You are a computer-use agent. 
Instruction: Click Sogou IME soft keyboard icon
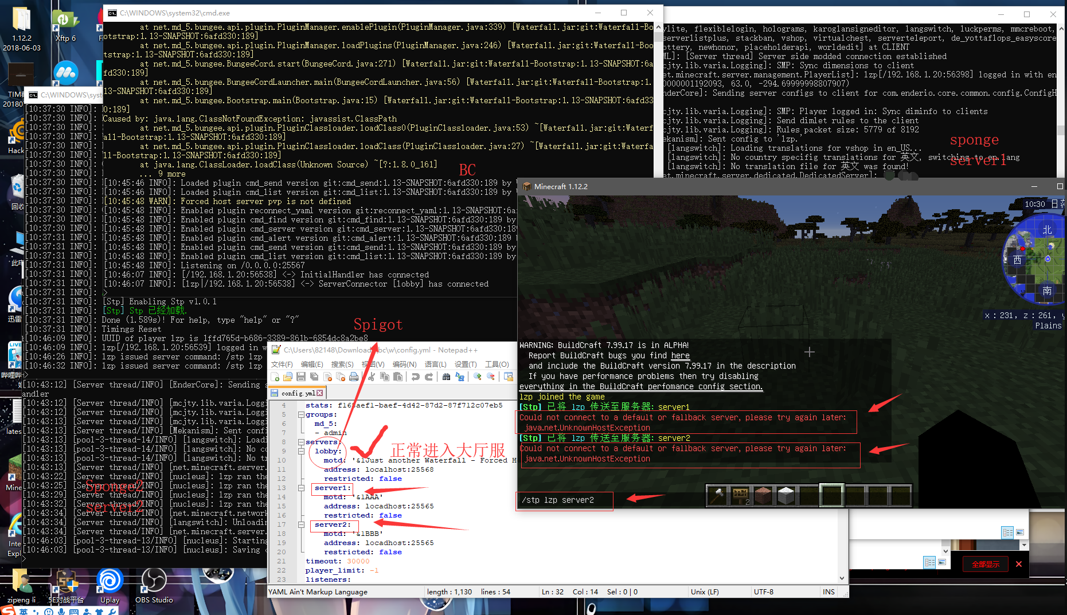click(74, 612)
